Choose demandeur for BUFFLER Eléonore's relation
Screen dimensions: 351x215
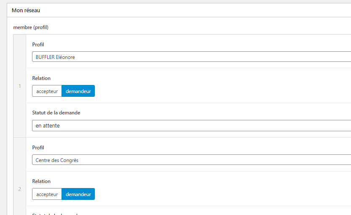click(x=78, y=91)
